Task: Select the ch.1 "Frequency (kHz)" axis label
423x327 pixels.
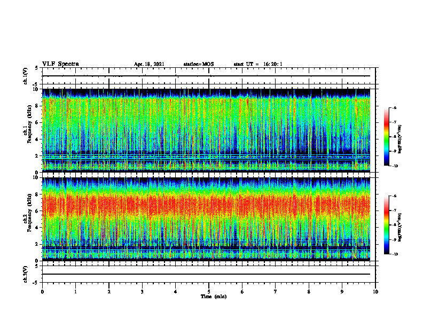Action: 29,124
